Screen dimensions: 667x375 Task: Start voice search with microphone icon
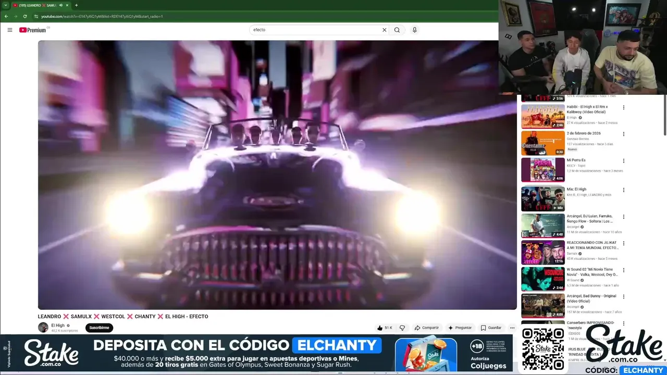pyautogui.click(x=415, y=30)
